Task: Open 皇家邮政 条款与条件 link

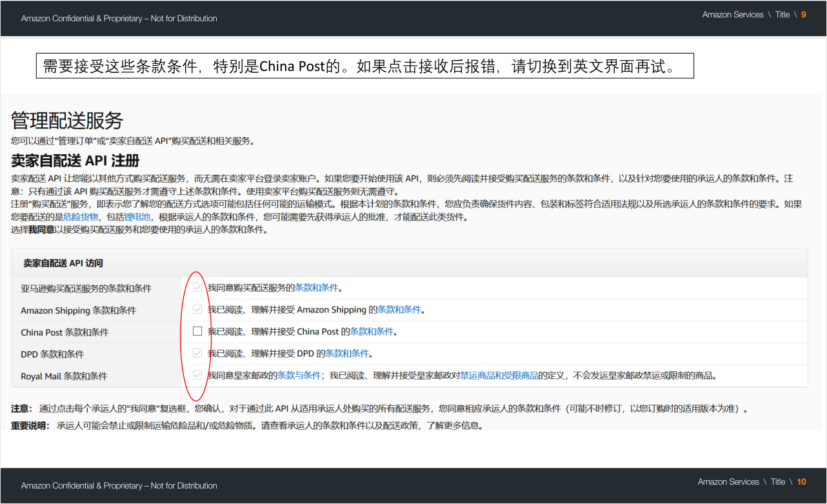Action: 299,376
